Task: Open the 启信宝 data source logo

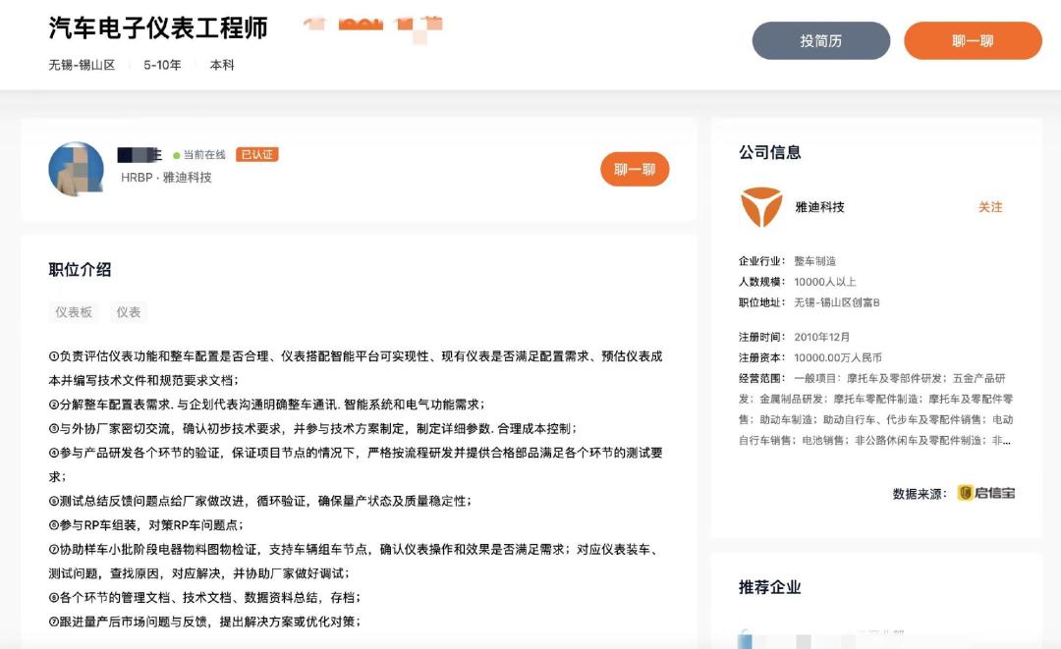Action: click(x=986, y=493)
